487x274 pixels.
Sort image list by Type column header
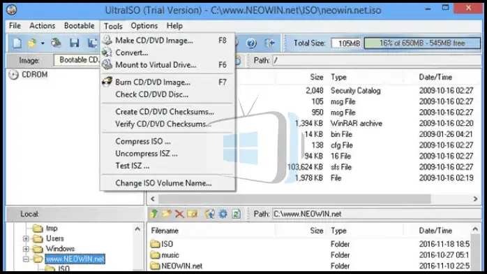pyautogui.click(x=338, y=77)
